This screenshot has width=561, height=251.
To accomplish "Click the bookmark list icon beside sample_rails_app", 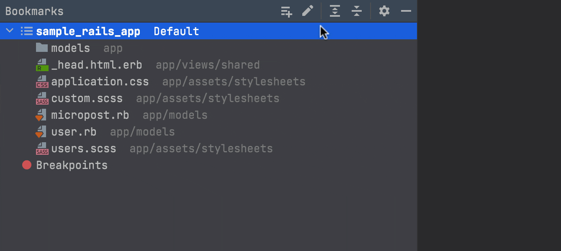I will [x=27, y=31].
